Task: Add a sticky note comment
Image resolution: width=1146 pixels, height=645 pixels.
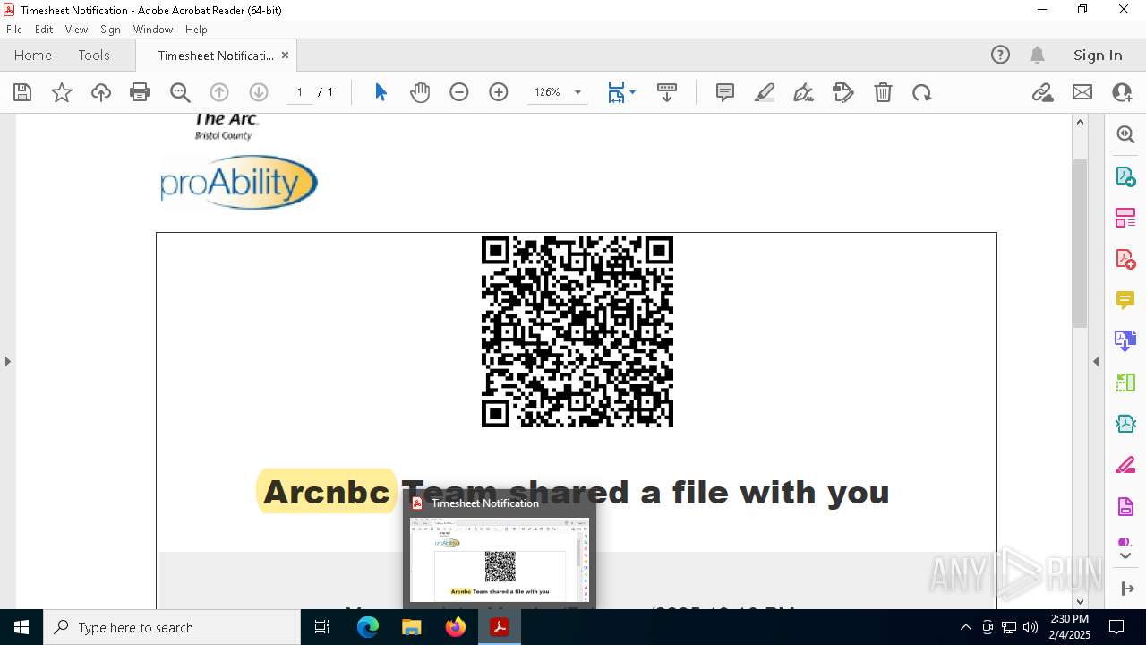Action: 725,92
